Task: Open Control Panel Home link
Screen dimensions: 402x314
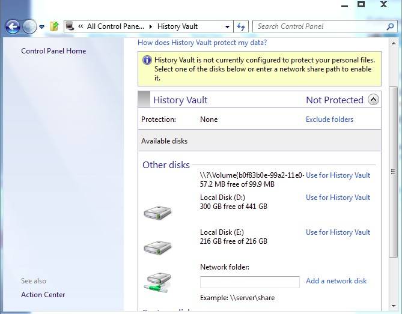Action: pos(53,51)
